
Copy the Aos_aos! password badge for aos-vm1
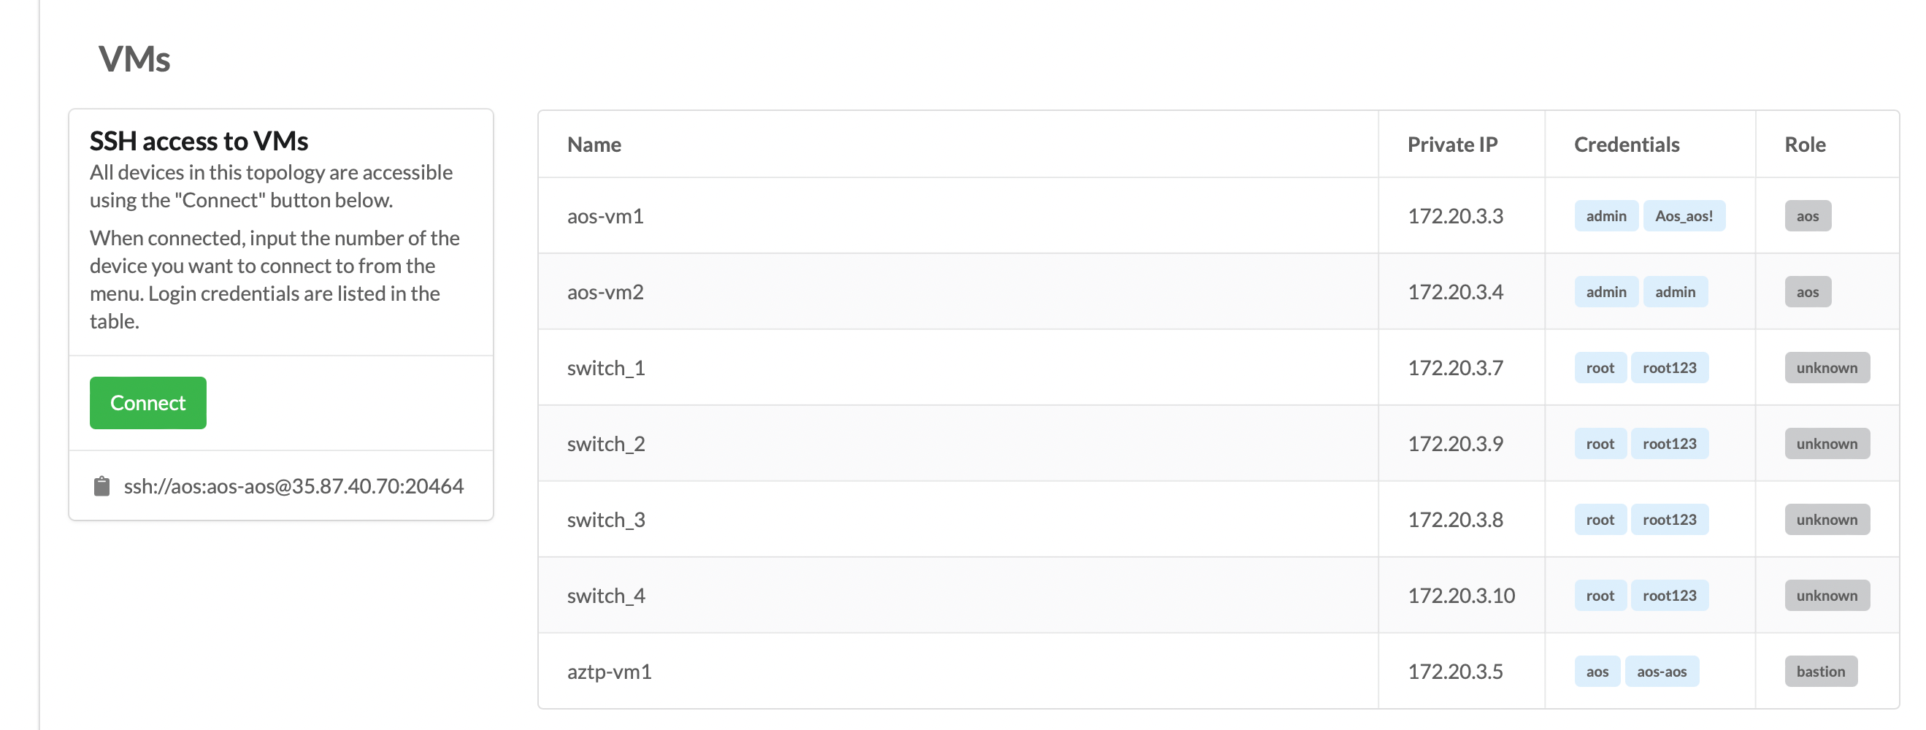tap(1685, 215)
